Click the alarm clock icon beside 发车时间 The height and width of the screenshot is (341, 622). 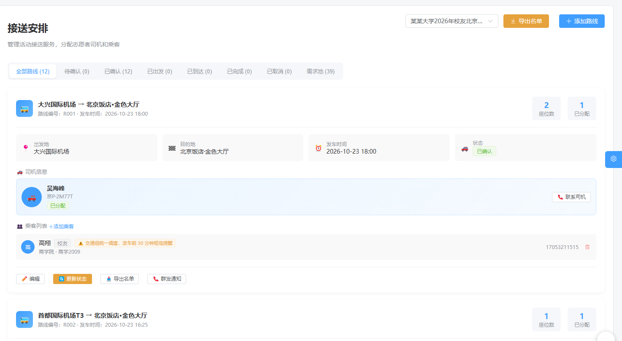[318, 148]
